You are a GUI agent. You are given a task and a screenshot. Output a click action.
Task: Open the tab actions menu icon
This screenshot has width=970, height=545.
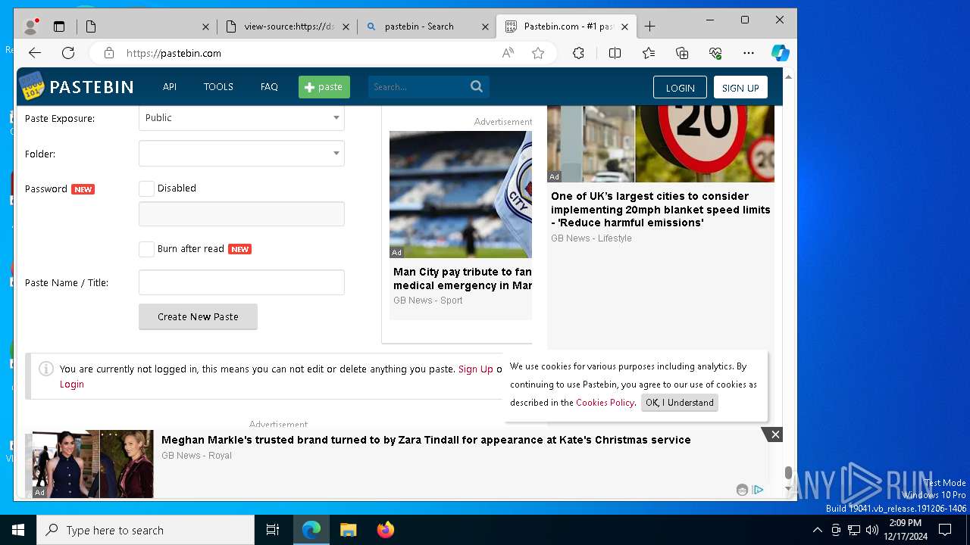59,26
